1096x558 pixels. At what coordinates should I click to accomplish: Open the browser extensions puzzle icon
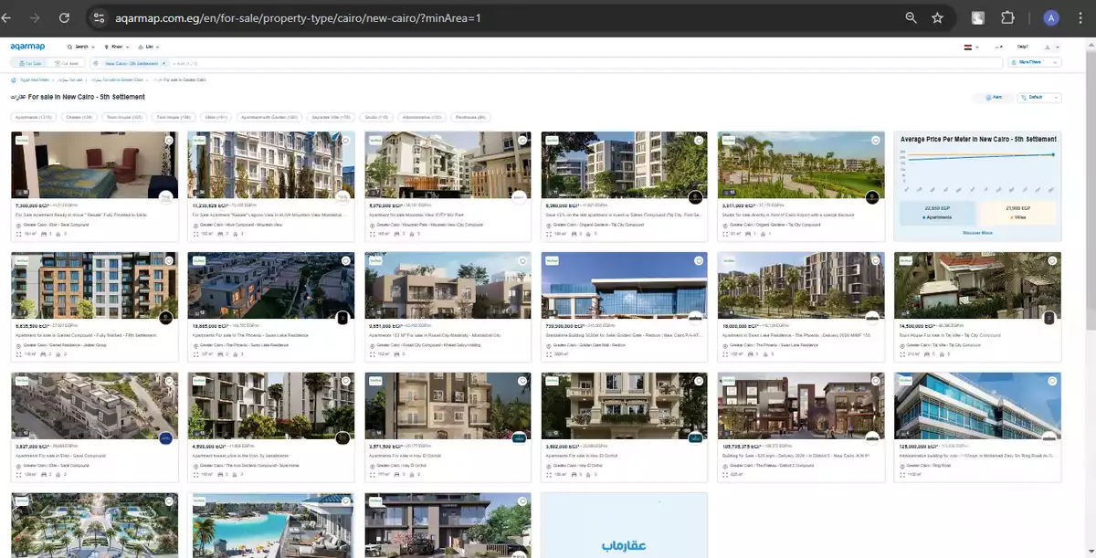pyautogui.click(x=1007, y=17)
